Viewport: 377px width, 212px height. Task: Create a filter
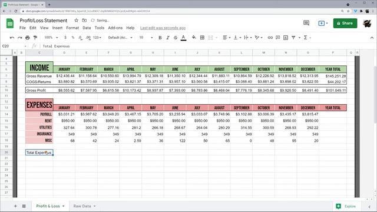point(293,38)
